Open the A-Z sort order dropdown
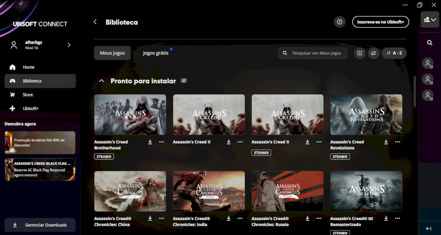The image size is (441, 235). coord(394,53)
